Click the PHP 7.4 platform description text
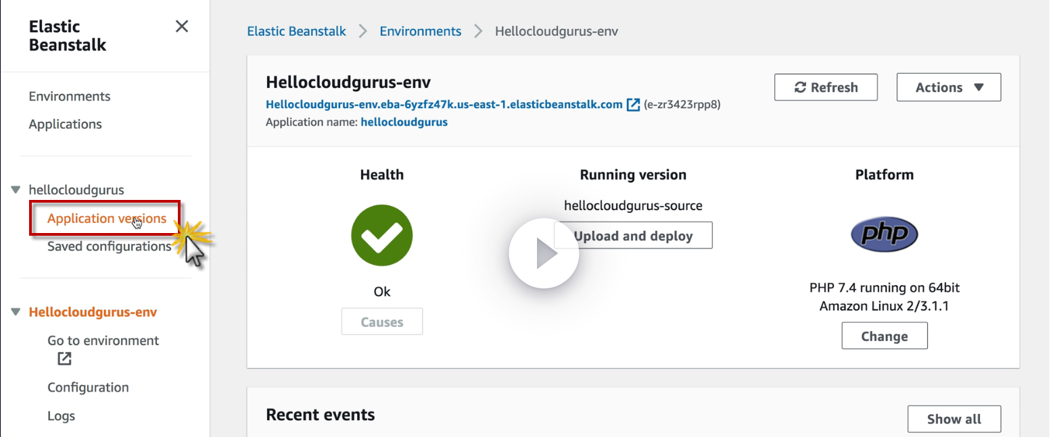The width and height of the screenshot is (1057, 437). (x=885, y=297)
